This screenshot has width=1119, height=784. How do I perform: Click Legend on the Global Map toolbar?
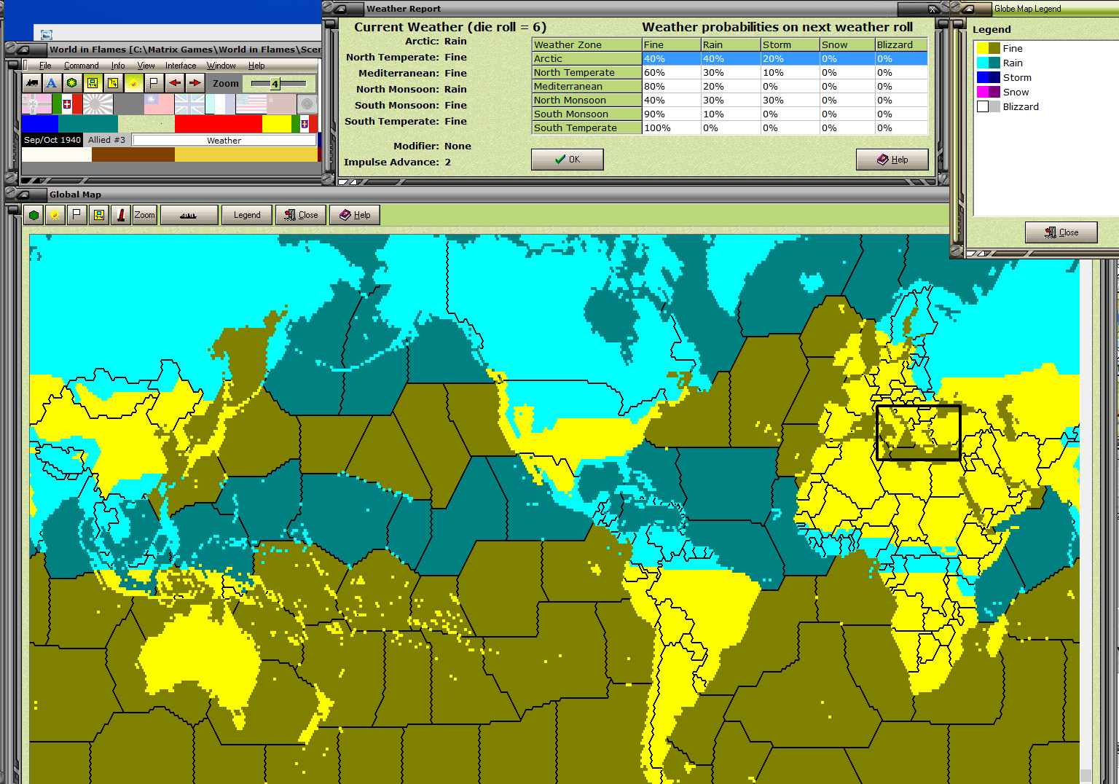(246, 214)
